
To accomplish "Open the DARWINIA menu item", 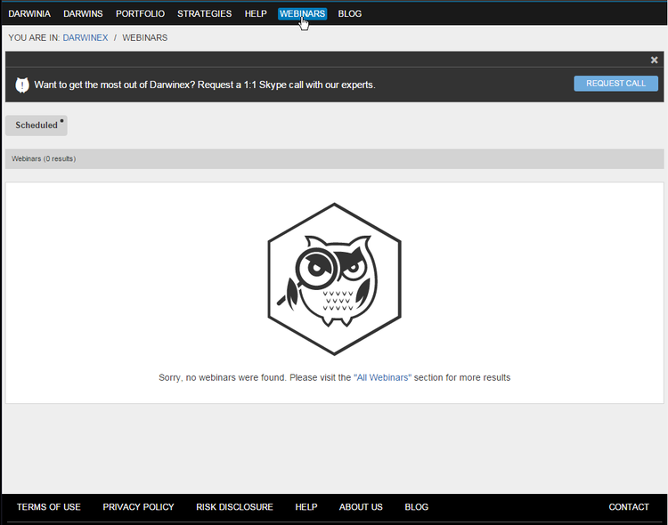I will 29,13.
